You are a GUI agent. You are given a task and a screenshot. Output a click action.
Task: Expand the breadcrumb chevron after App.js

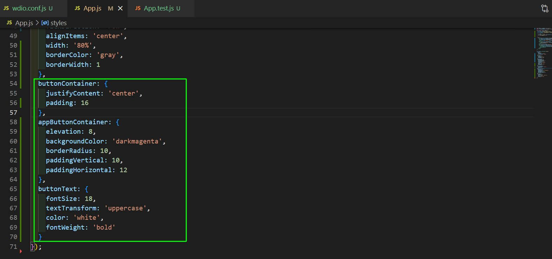coord(37,23)
